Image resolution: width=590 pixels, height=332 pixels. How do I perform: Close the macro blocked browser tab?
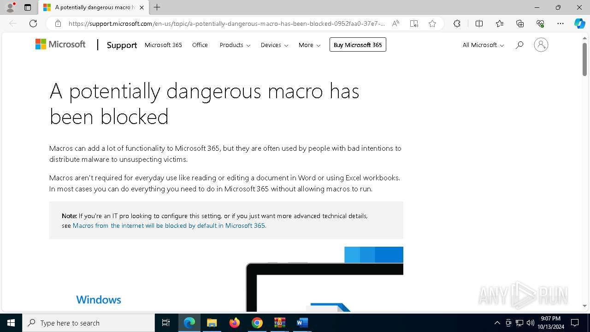142,7
